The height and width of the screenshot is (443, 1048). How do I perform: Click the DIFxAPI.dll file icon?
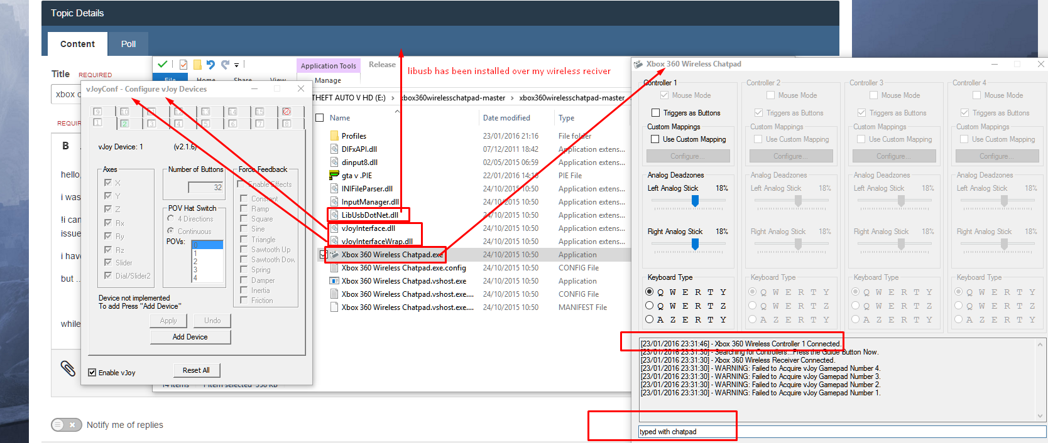(334, 149)
